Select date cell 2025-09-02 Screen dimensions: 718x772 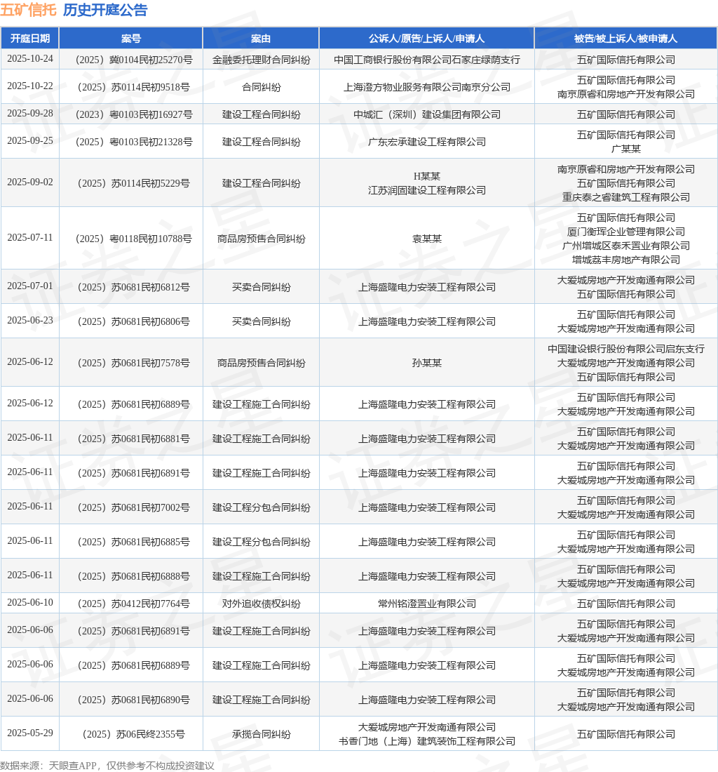[30, 182]
